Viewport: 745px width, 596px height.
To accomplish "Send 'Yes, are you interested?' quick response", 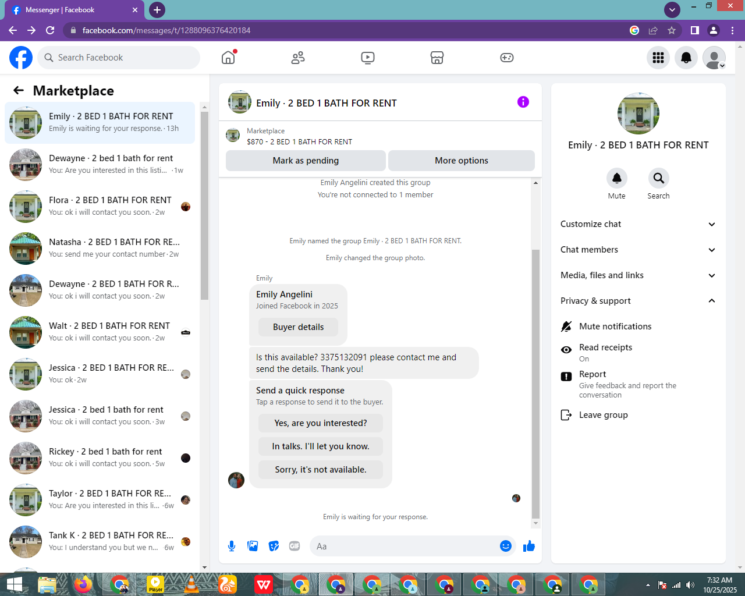I will click(x=321, y=423).
